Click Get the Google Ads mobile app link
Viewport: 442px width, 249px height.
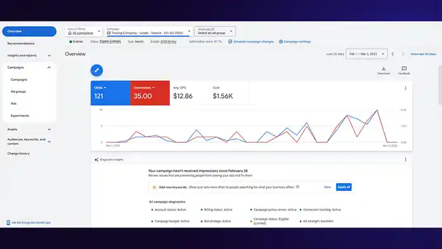31,222
